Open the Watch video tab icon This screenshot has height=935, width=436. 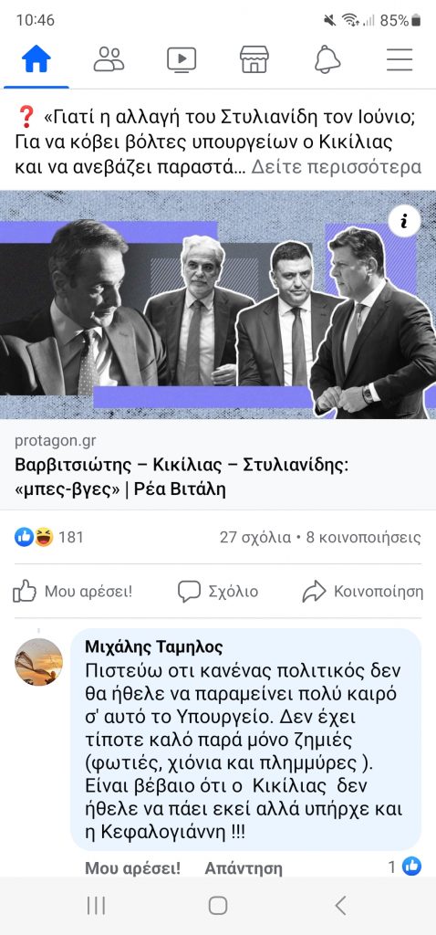point(182,59)
